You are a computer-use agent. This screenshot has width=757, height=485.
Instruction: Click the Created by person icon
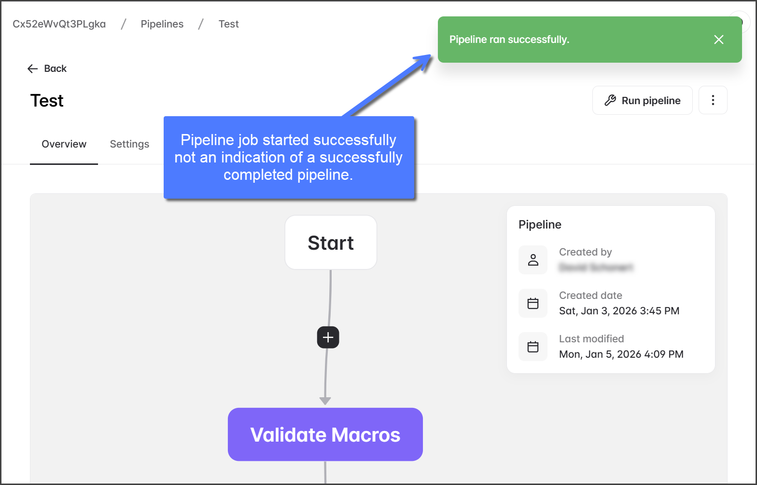coord(533,260)
